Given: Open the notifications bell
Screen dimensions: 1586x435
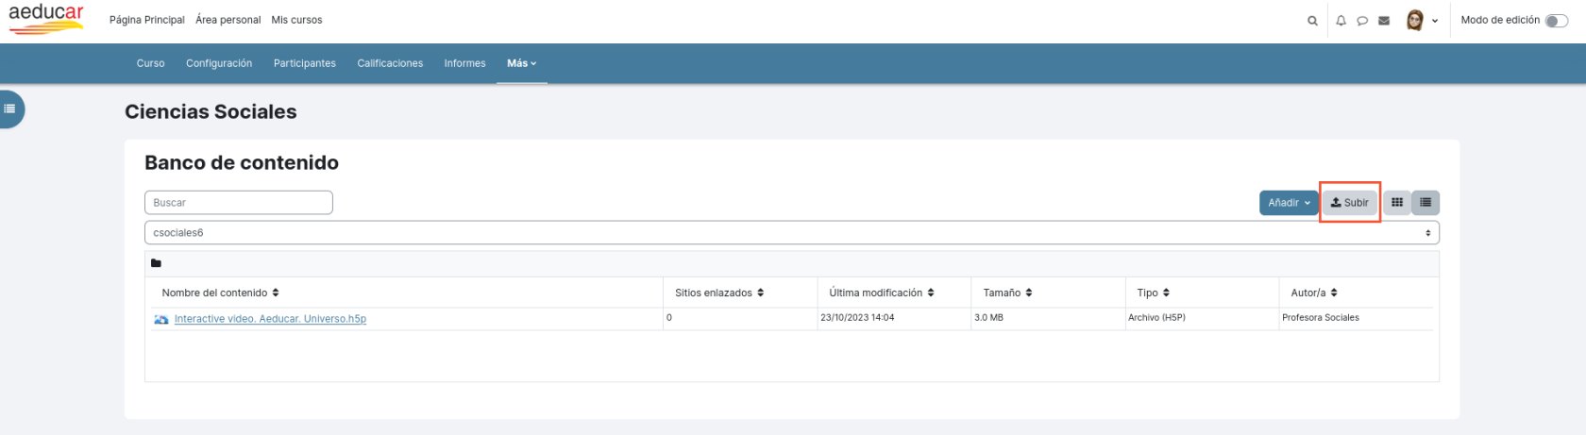Looking at the screenshot, I should pyautogui.click(x=1341, y=21).
